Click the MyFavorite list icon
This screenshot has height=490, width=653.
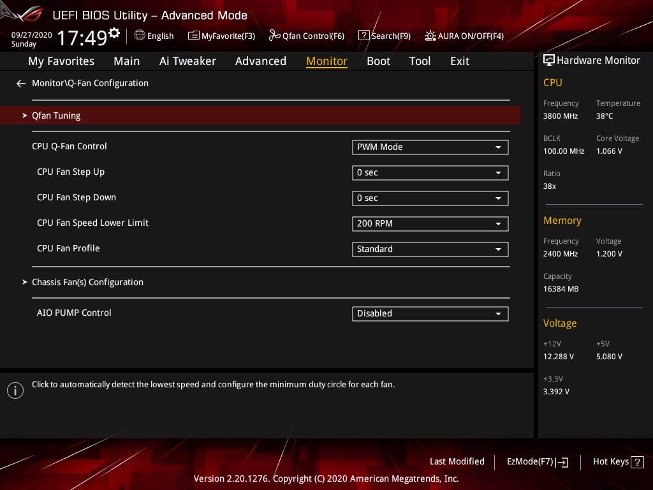pos(194,36)
